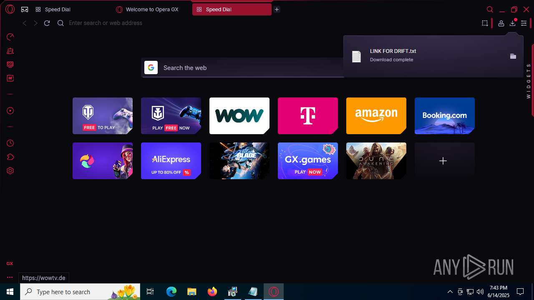The width and height of the screenshot is (534, 300).
Task: Open the Dune Awakening speed dial tile
Action: (376, 161)
